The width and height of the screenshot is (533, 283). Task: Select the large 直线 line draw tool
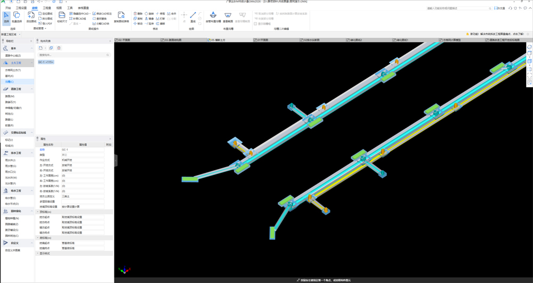[193, 18]
